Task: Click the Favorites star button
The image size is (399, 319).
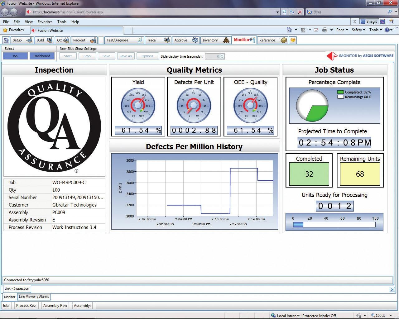Action: (13, 30)
